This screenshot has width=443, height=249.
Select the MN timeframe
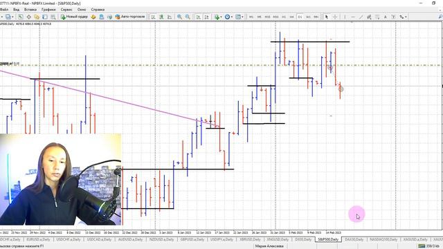pyautogui.click(x=316, y=17)
